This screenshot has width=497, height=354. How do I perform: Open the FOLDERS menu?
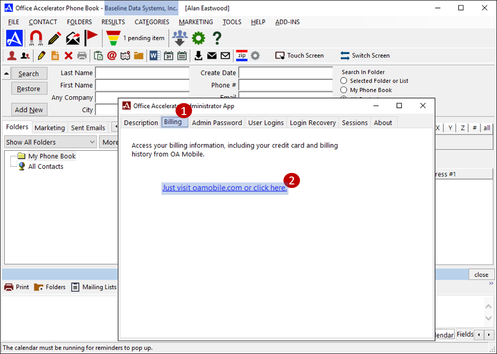(x=79, y=22)
